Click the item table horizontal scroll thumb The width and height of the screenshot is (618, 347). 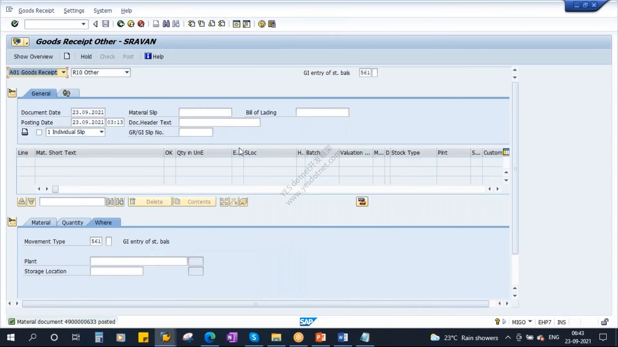[x=55, y=189]
